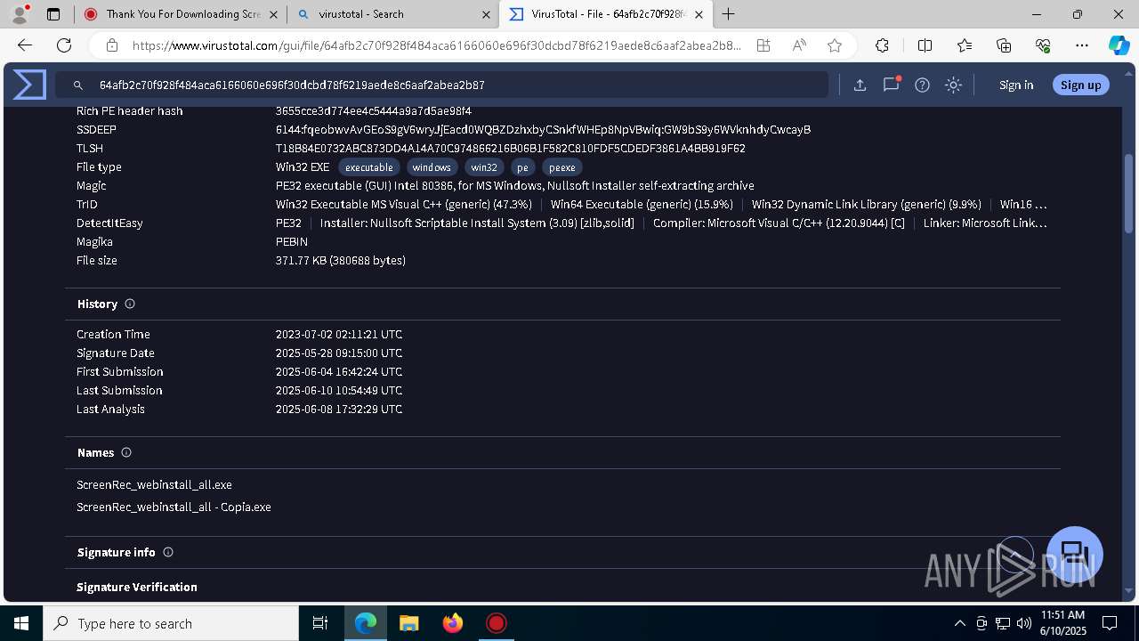Open the notifications chat icon
Image resolution: width=1139 pixels, height=641 pixels.
[891, 85]
